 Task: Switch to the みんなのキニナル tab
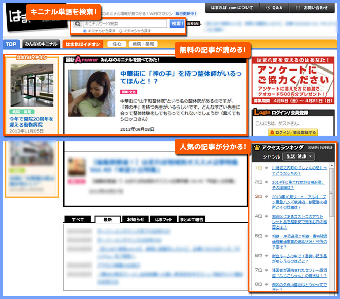click(41, 44)
